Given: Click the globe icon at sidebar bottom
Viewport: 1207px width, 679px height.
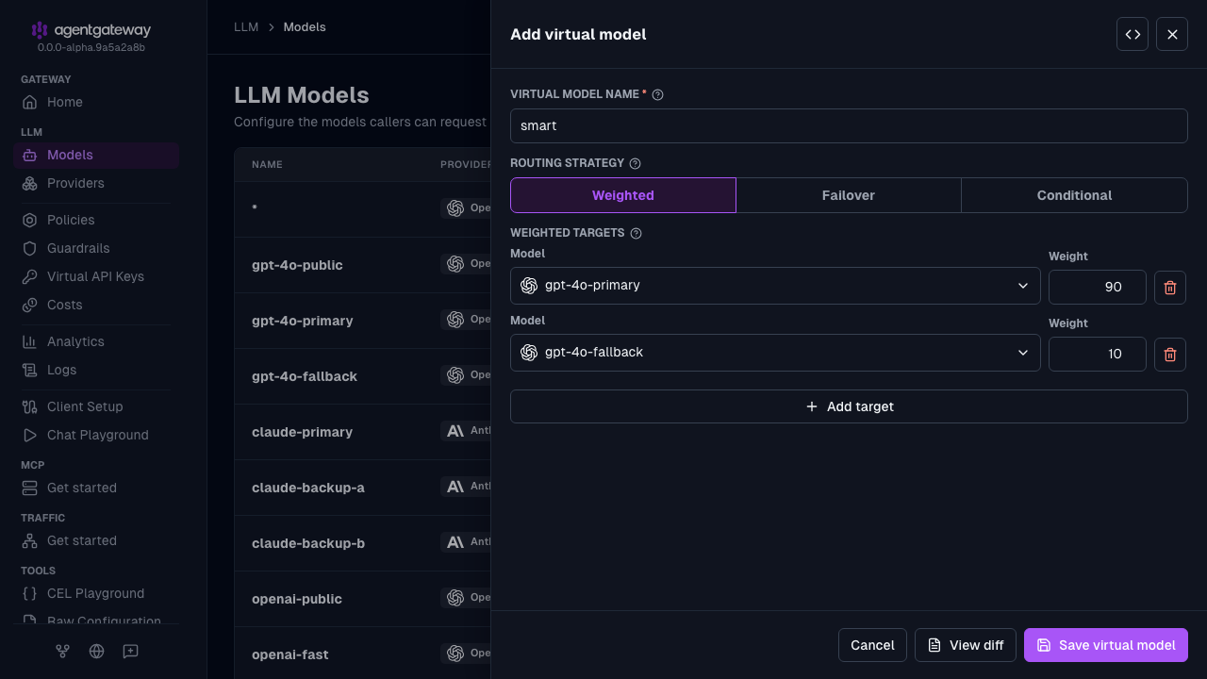Looking at the screenshot, I should [x=96, y=651].
